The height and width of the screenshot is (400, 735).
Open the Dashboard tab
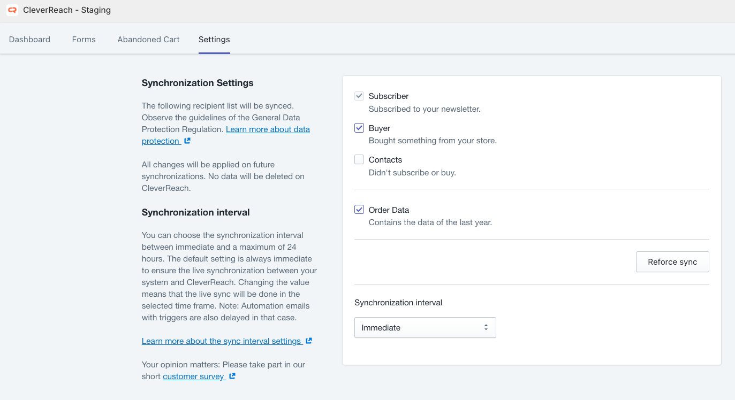[x=29, y=40]
